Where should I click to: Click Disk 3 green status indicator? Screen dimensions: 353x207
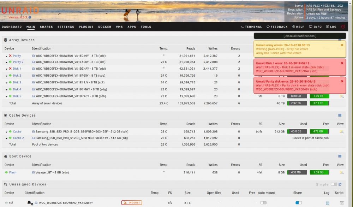tap(10, 82)
